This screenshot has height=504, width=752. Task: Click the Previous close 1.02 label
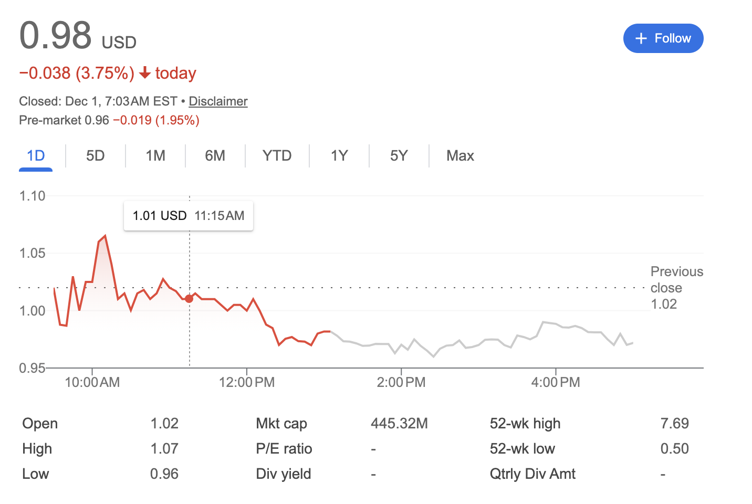pos(676,288)
